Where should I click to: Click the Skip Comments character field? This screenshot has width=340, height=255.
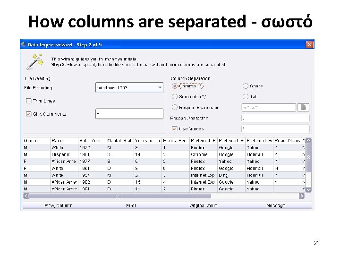129,114
